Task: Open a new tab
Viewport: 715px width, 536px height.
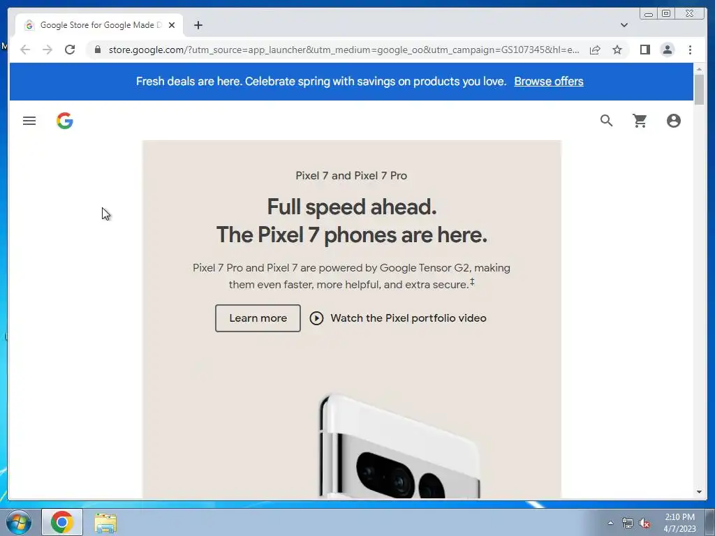Action: 198,25
